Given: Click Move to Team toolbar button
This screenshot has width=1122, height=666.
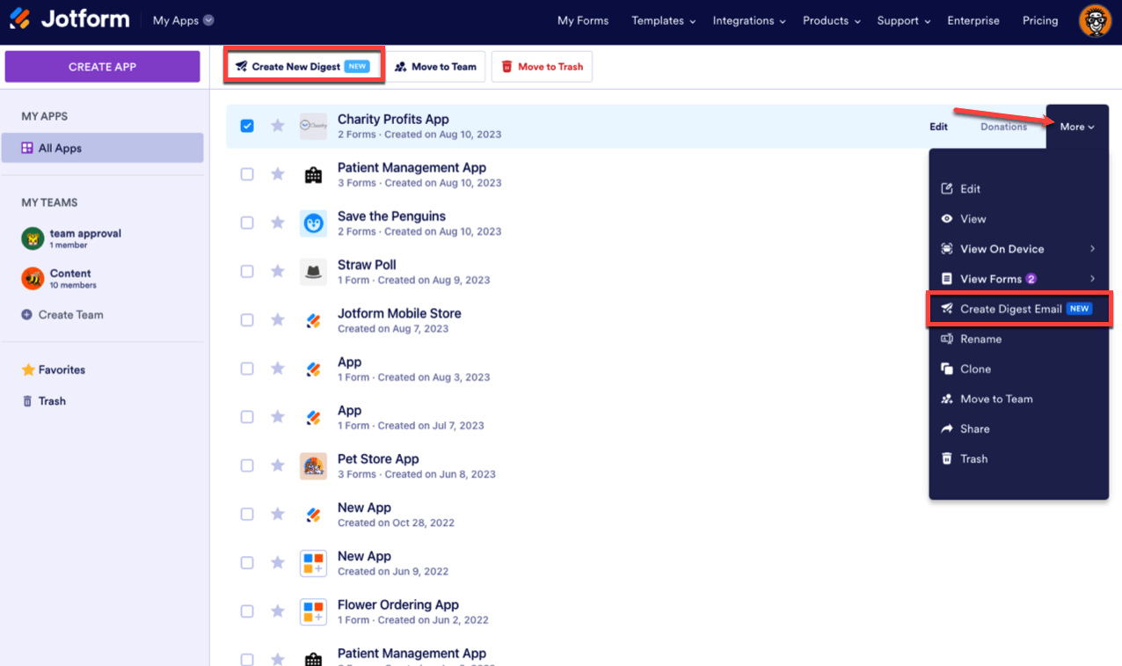Looking at the screenshot, I should coord(435,67).
